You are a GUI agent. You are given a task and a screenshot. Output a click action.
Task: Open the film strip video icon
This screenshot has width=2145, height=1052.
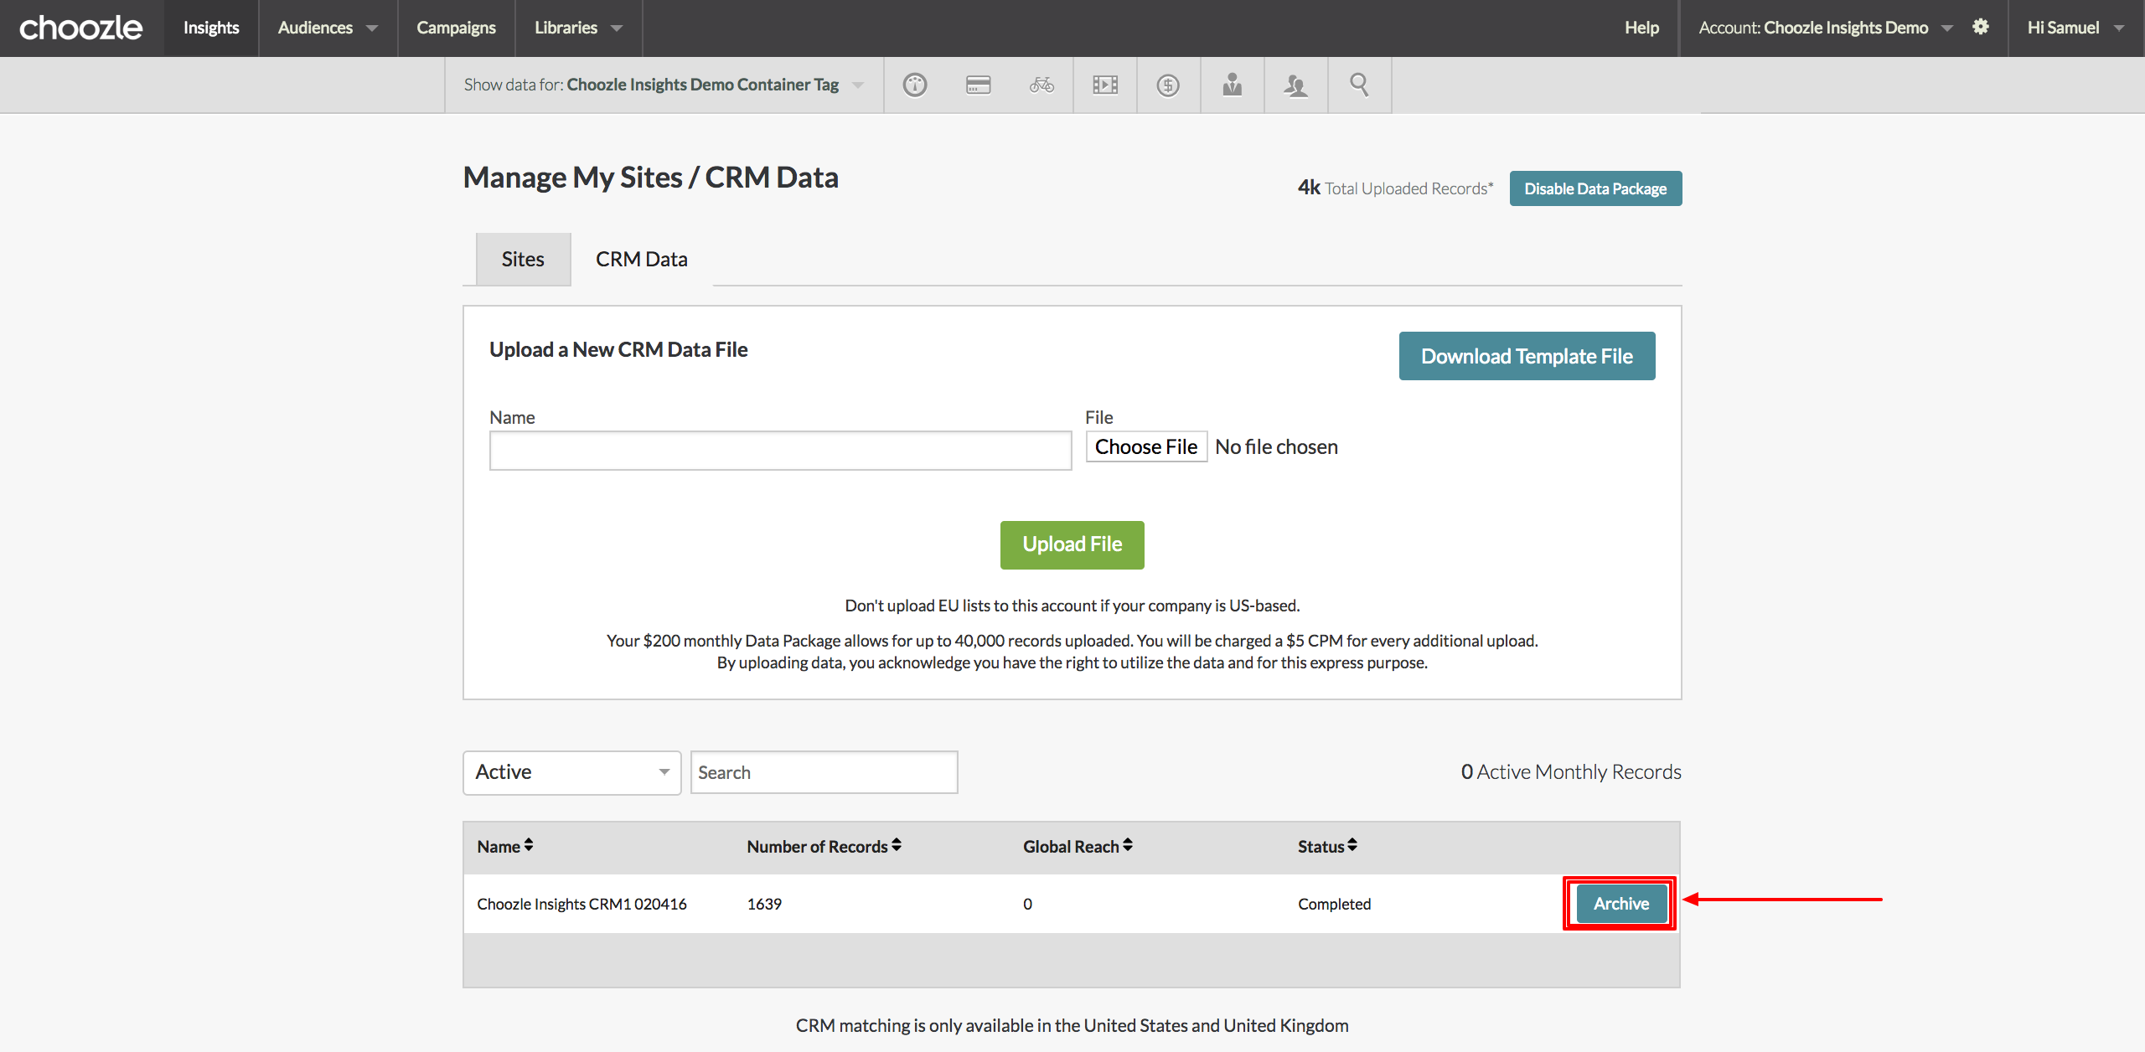[x=1105, y=85]
